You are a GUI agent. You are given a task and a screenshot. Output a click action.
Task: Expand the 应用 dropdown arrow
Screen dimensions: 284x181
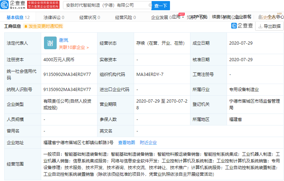tap(183, 17)
